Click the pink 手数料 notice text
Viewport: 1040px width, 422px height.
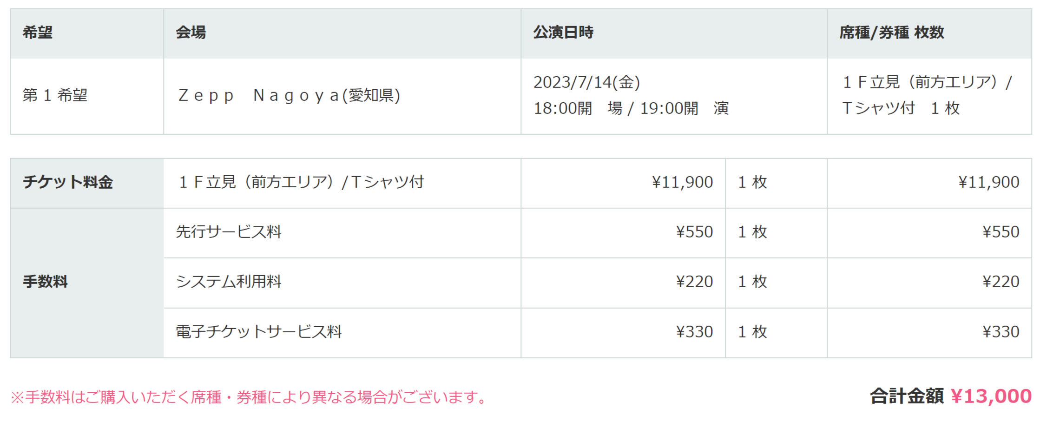click(249, 397)
